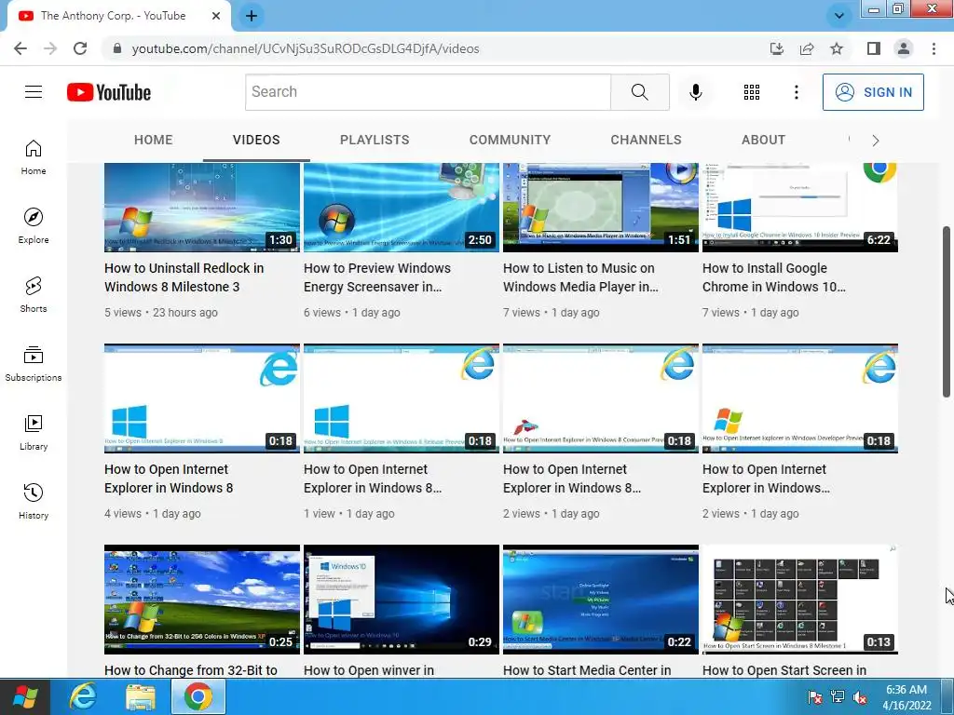The height and width of the screenshot is (715, 954).
Task: Show more channel tabs with right chevron
Action: pos(876,141)
